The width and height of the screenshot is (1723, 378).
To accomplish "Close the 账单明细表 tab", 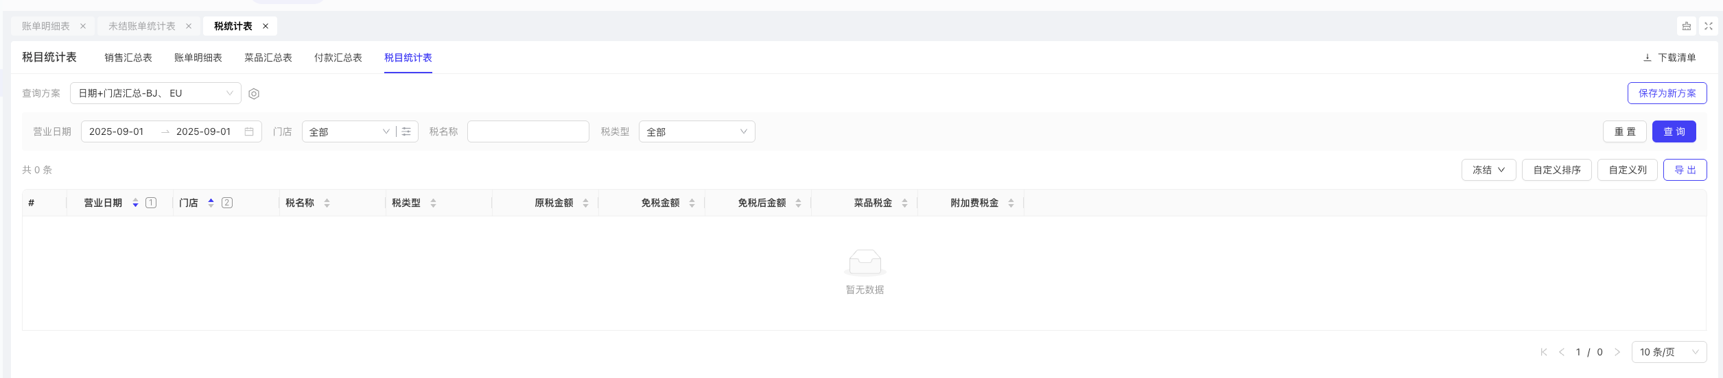I will click(83, 26).
